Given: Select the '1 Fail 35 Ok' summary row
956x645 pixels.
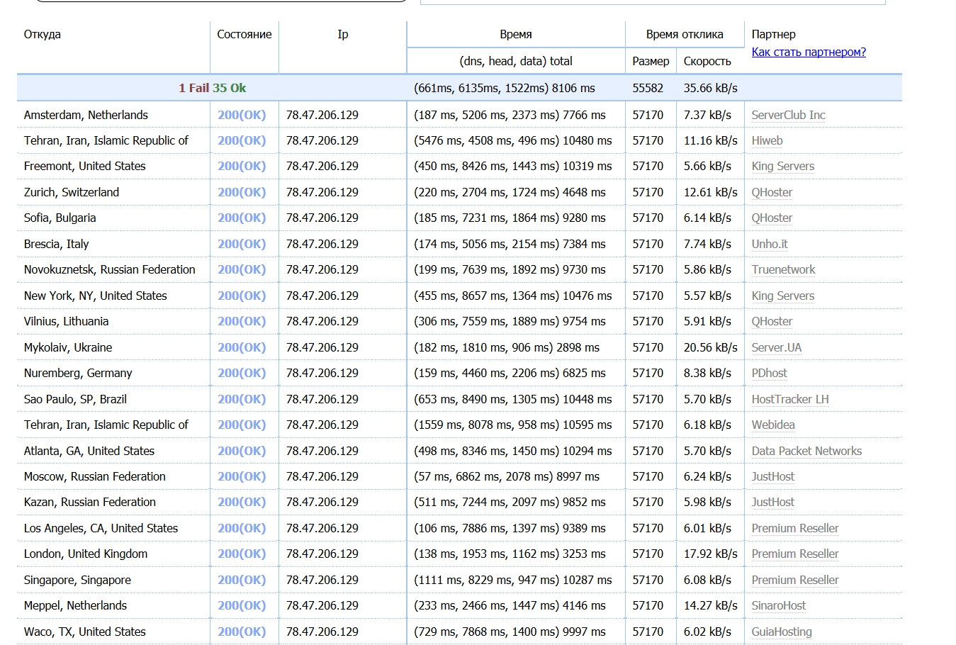Looking at the screenshot, I should click(212, 88).
